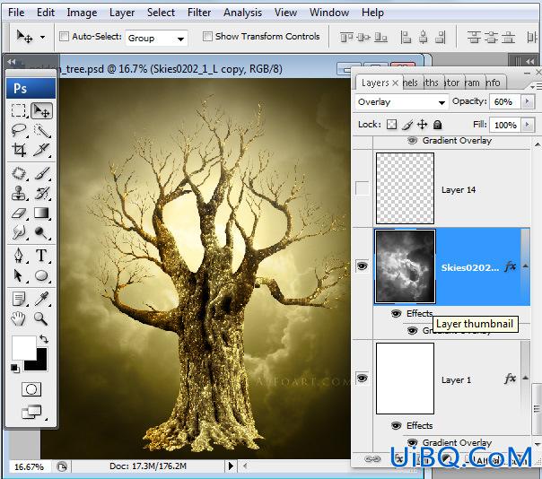Open the Opacity slider arrow

(x=528, y=101)
